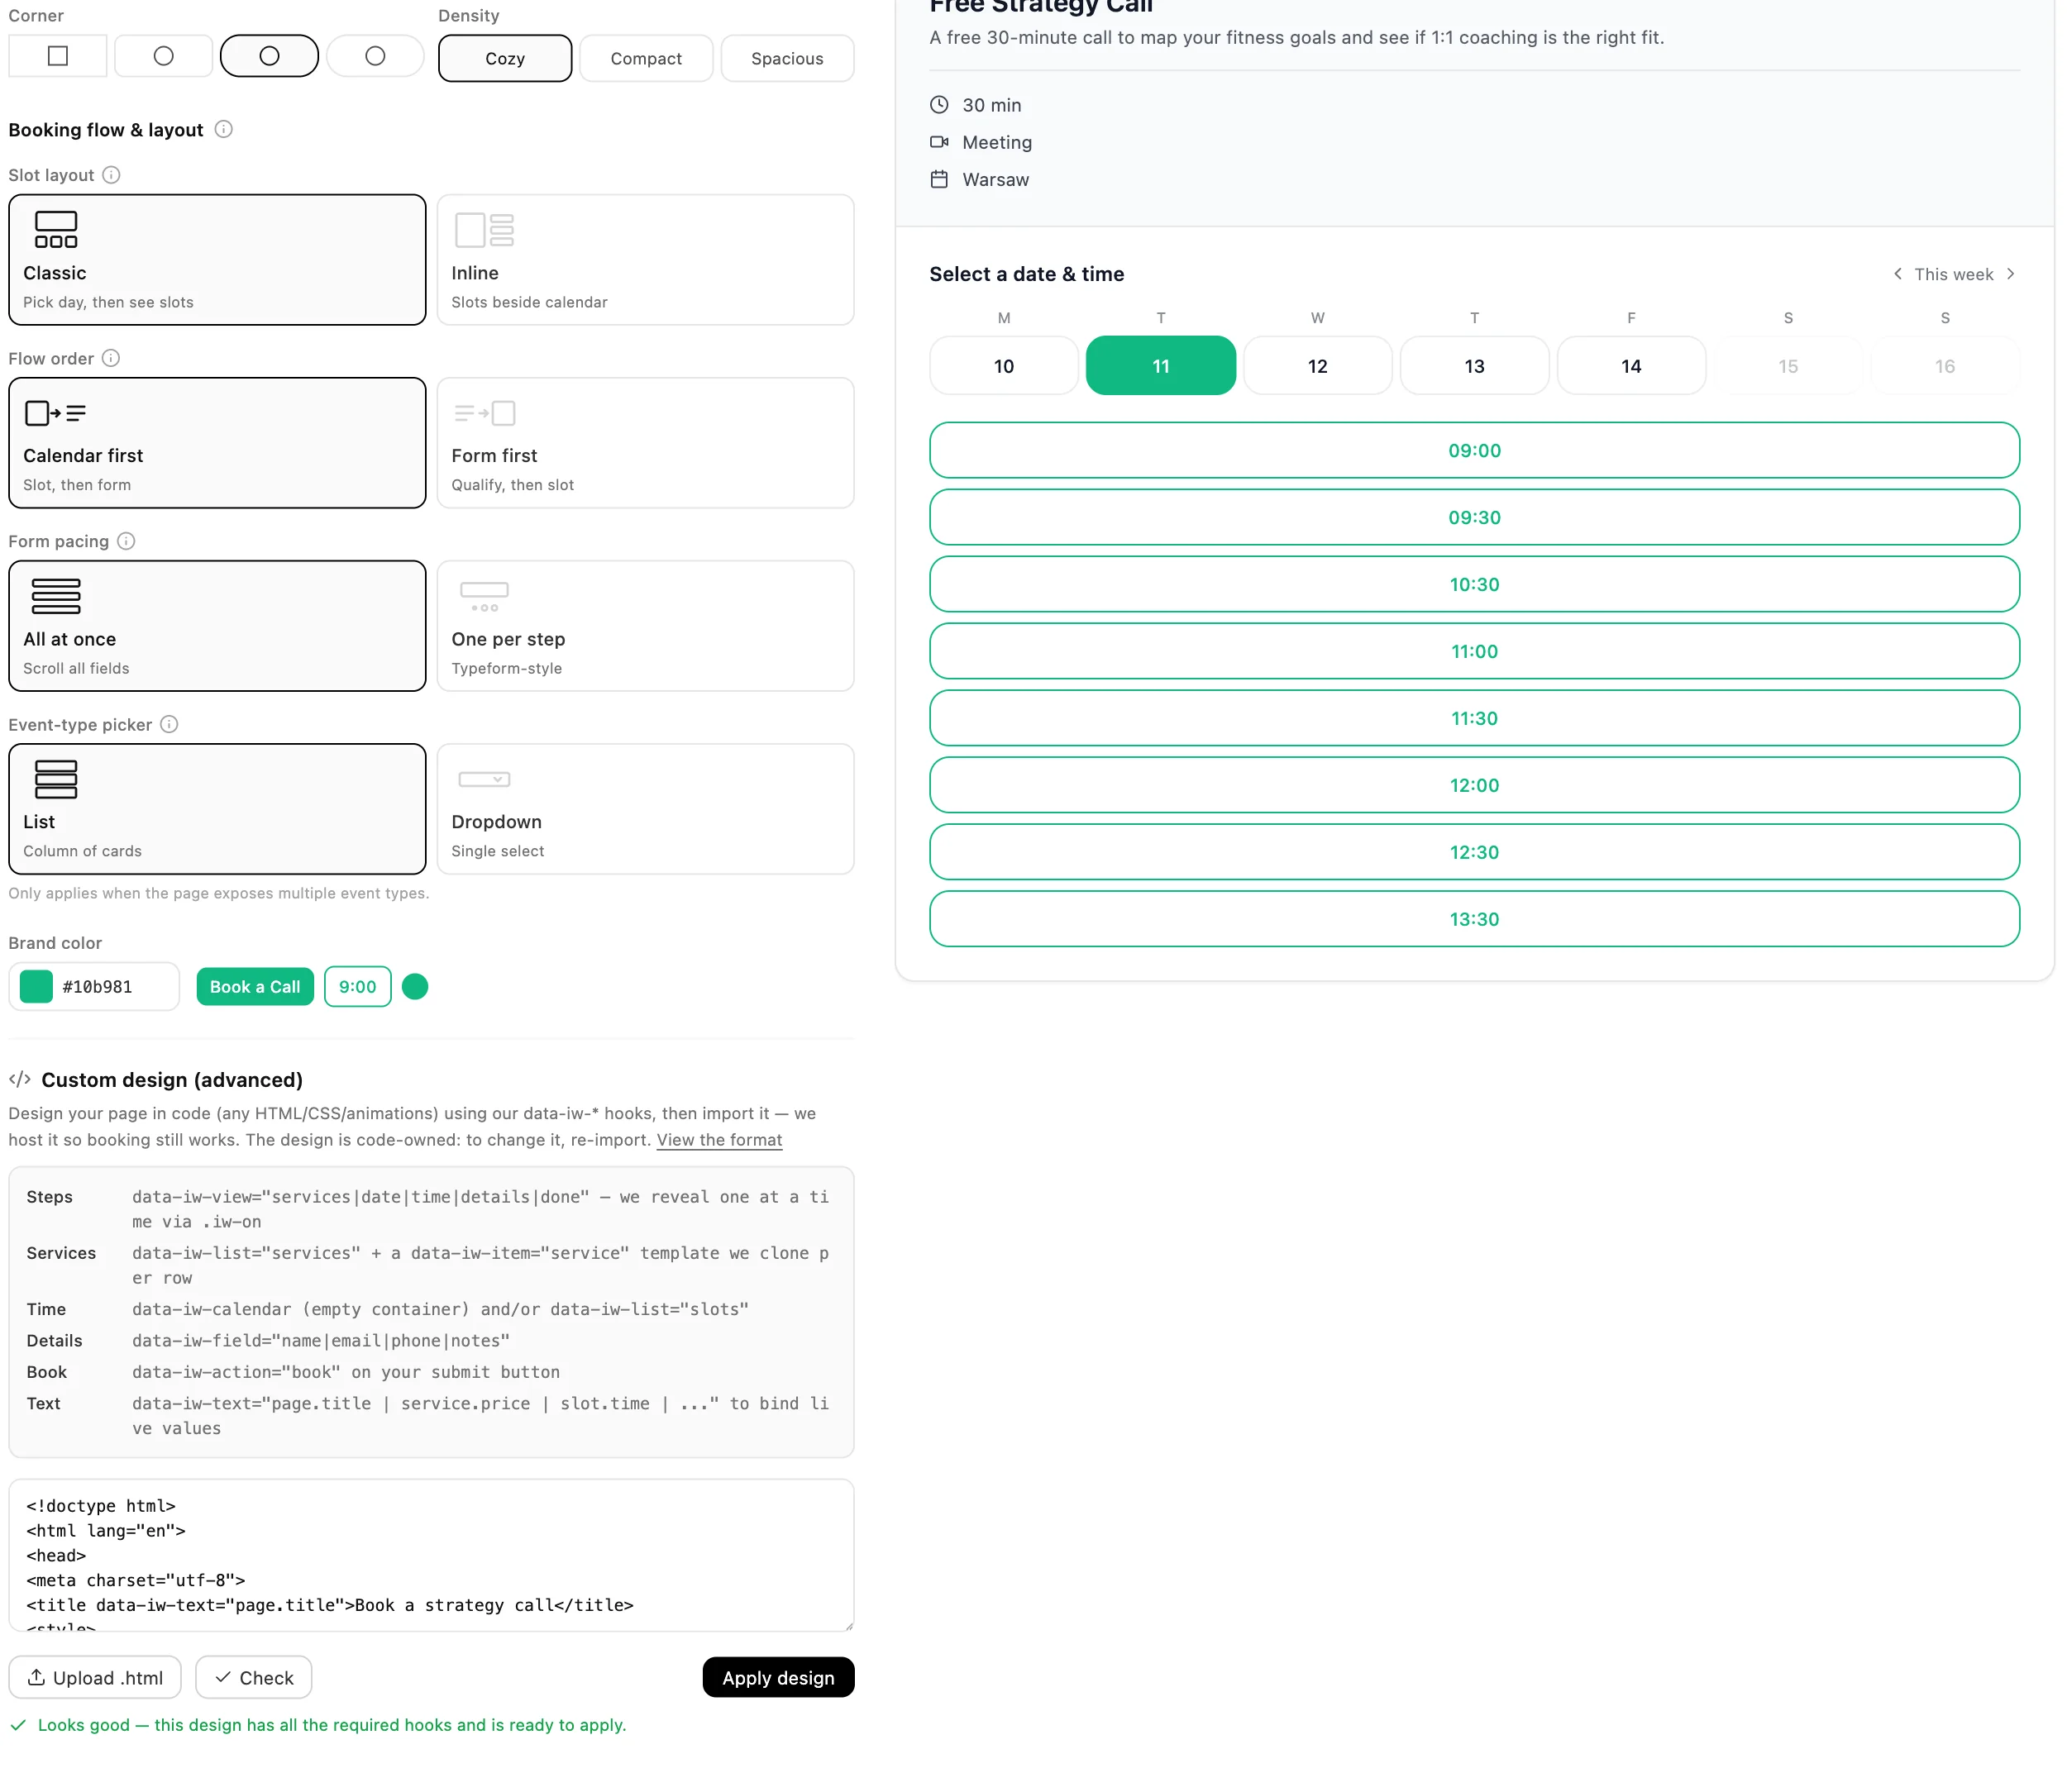Click the clock icon beside 30 min
2067x1792 pixels.
point(938,104)
